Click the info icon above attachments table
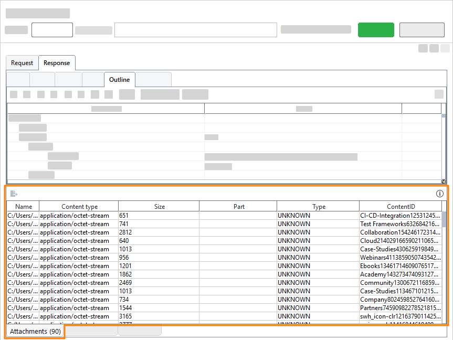 440,194
